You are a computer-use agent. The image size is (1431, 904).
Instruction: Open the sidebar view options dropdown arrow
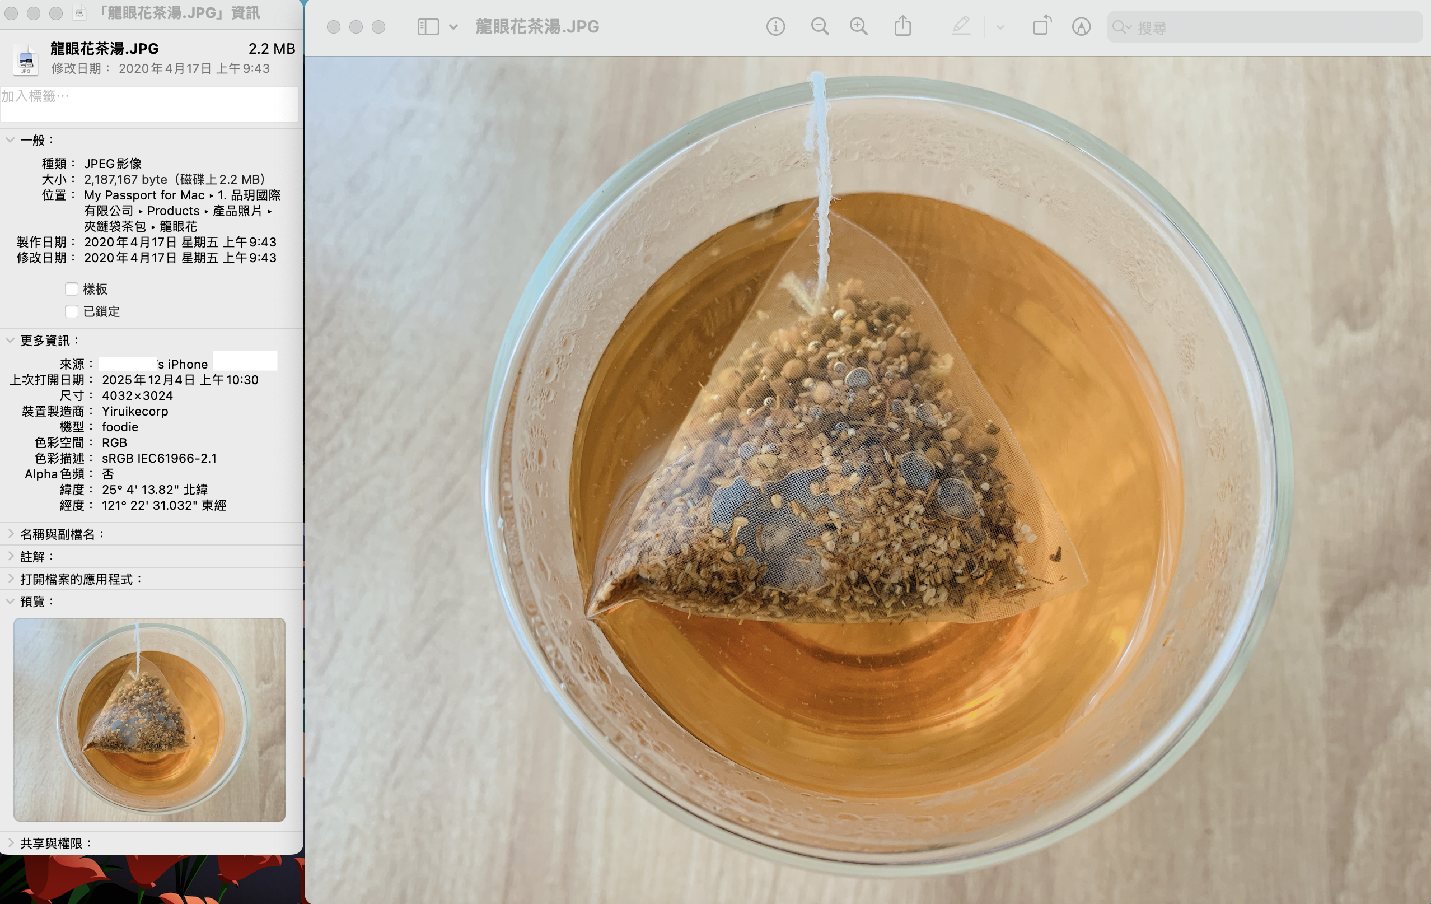pyautogui.click(x=453, y=27)
